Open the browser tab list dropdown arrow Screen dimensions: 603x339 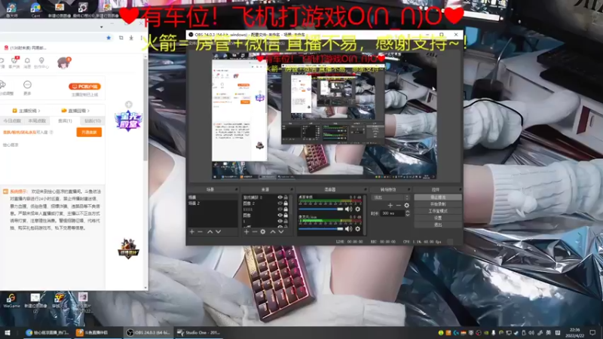(102, 27)
